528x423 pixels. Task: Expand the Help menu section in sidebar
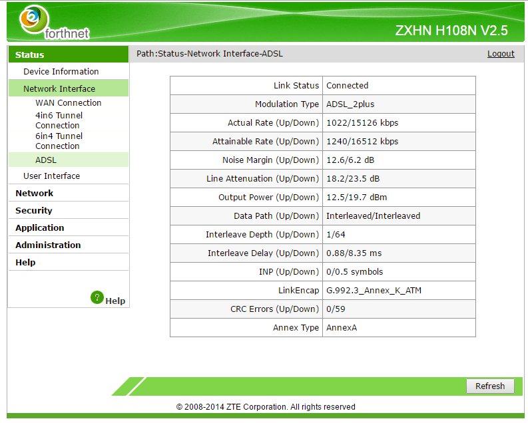click(x=25, y=262)
